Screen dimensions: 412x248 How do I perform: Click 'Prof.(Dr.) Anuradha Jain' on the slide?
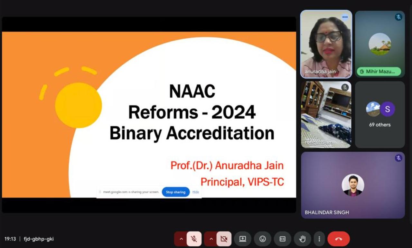227,165
